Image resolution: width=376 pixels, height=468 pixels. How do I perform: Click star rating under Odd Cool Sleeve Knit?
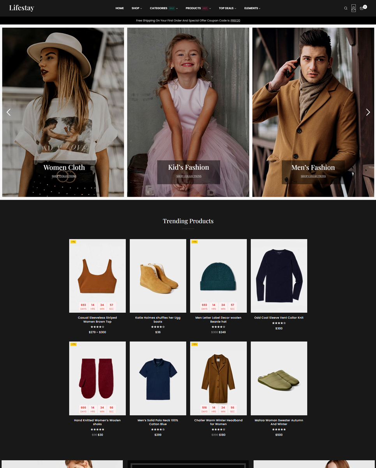(x=279, y=323)
